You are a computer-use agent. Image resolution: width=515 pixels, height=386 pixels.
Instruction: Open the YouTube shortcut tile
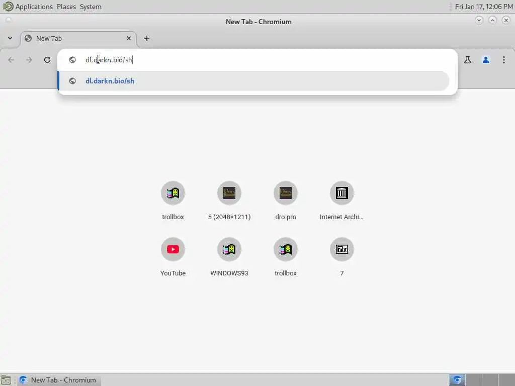pyautogui.click(x=173, y=257)
